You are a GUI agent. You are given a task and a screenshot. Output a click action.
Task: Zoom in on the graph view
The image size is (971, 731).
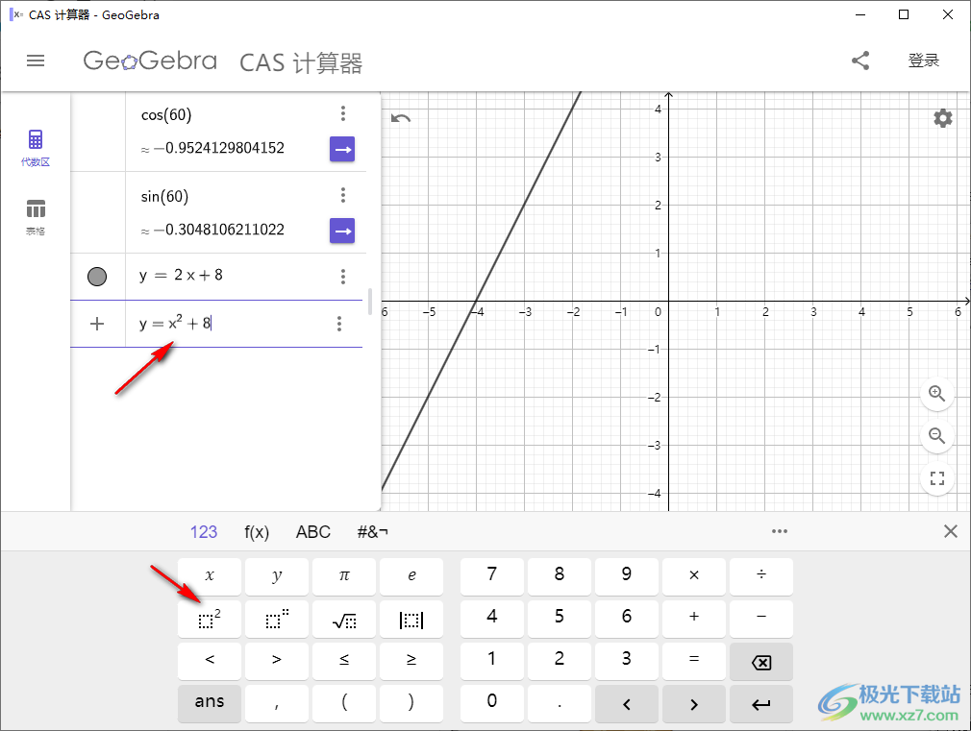click(937, 394)
